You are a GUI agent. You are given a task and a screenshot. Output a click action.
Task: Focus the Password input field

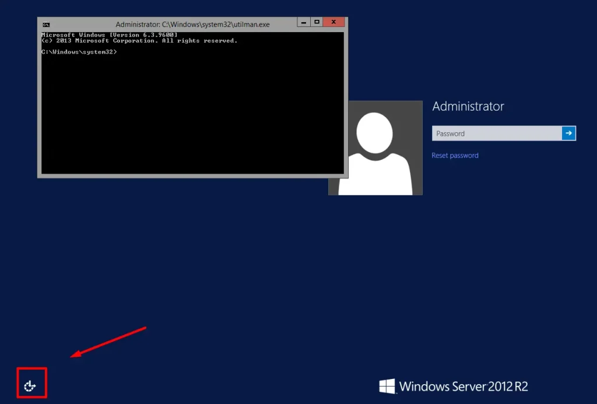496,134
